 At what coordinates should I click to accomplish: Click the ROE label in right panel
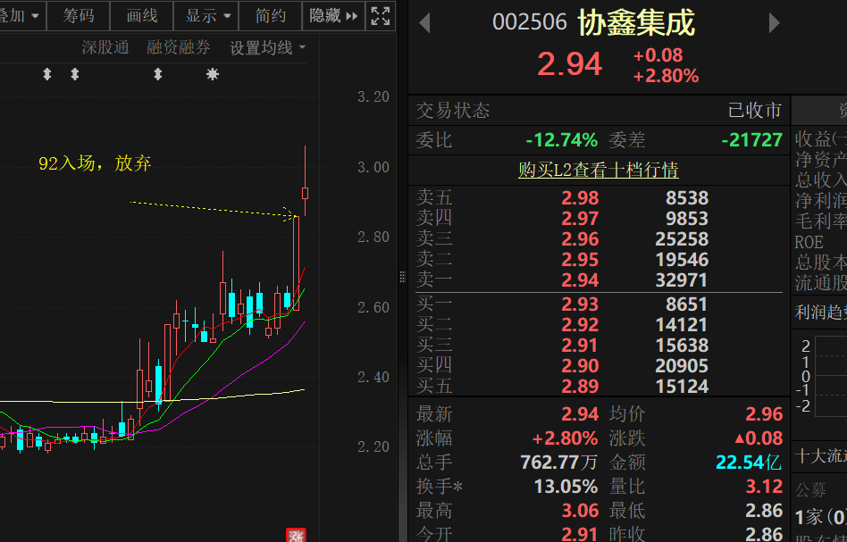click(809, 242)
